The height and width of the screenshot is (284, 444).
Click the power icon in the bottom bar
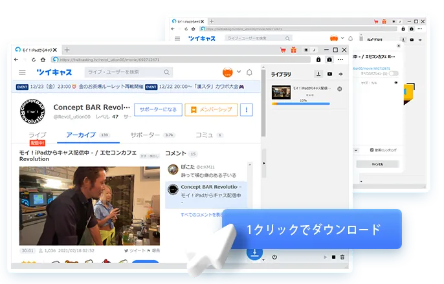274,257
